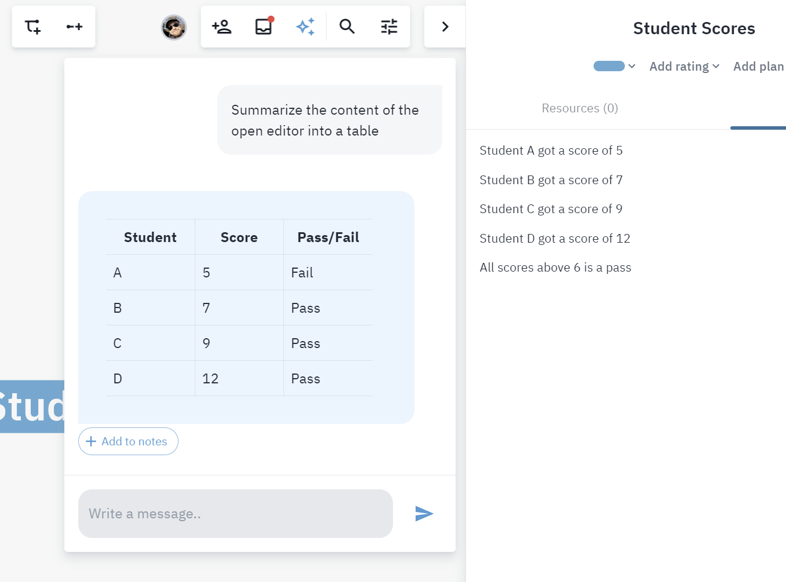This screenshot has width=786, height=582.
Task: Click the Student Scores title
Action: (x=694, y=28)
